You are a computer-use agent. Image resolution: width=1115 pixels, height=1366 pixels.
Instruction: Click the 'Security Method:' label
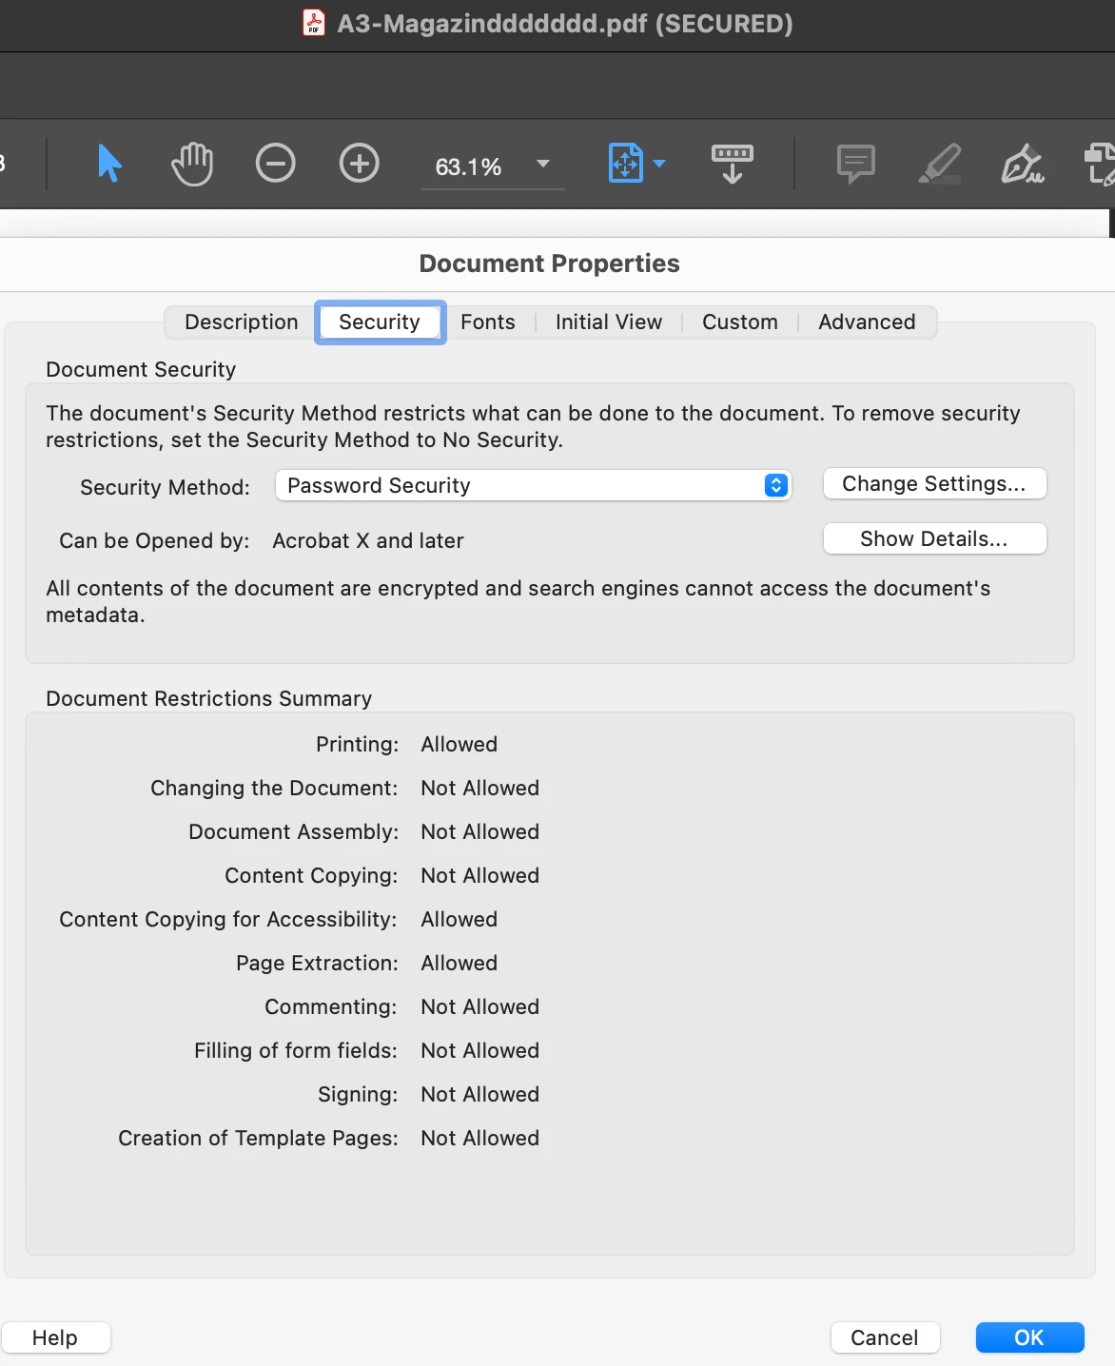point(165,487)
